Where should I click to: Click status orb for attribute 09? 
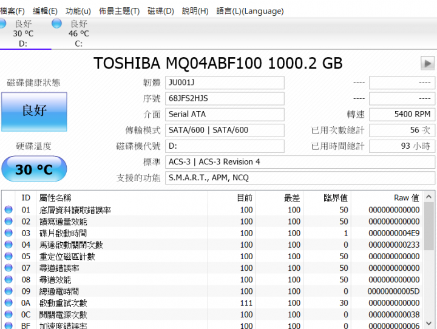click(8, 291)
